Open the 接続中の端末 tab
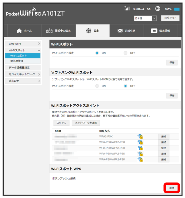185x198 pixels. pyautogui.click(x=59, y=31)
